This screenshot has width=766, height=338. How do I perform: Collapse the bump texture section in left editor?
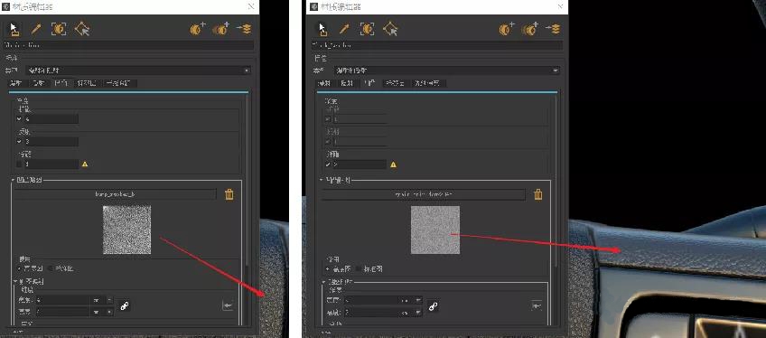(14, 180)
